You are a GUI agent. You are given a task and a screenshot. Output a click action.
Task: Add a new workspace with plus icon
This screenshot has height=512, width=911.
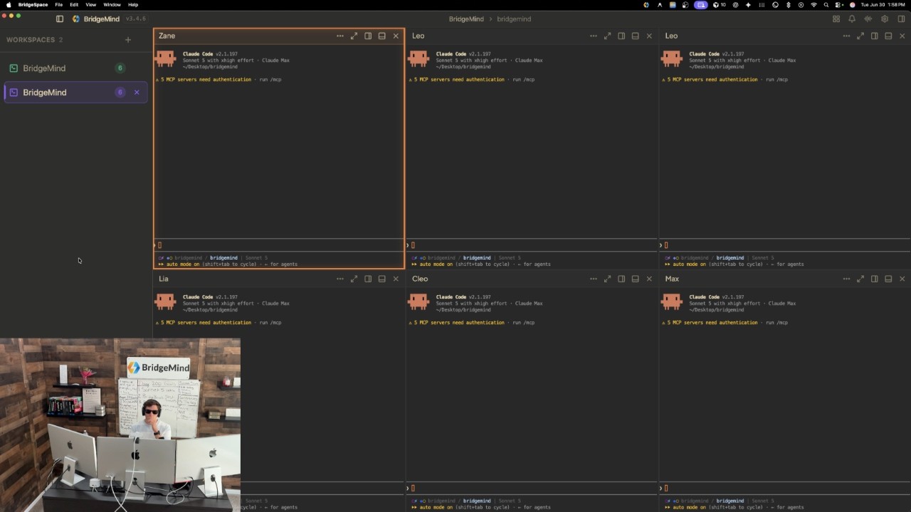(x=128, y=40)
